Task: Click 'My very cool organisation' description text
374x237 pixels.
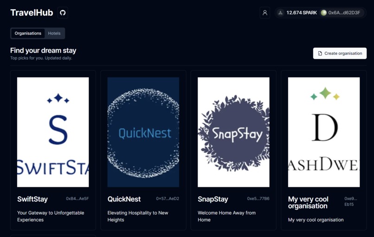Action: tap(316, 220)
